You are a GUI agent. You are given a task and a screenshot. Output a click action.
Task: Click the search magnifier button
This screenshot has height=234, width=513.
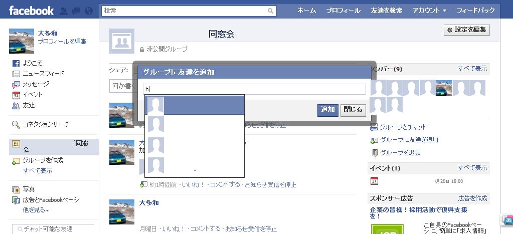271,11
